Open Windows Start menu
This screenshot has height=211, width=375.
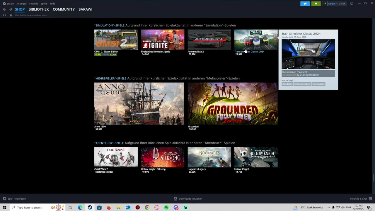coord(4,207)
